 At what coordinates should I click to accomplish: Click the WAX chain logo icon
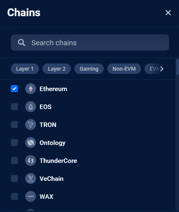31,196
